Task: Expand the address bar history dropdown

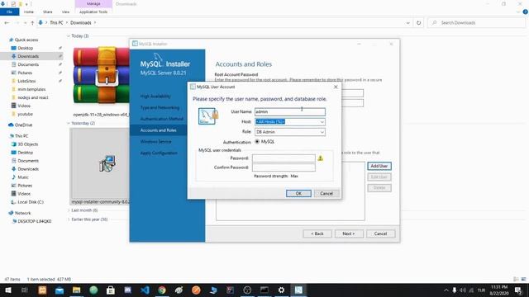Action: [407, 23]
